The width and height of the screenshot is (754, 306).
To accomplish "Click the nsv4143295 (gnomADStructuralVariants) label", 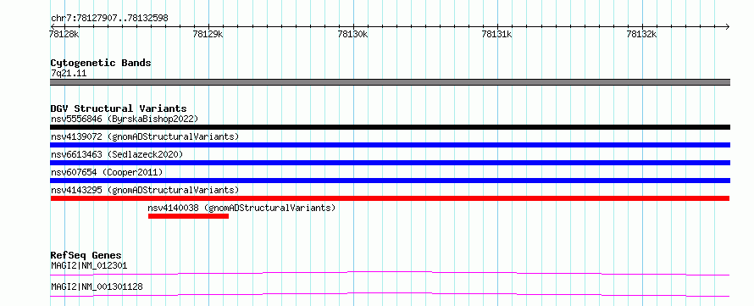I will coord(145,190).
